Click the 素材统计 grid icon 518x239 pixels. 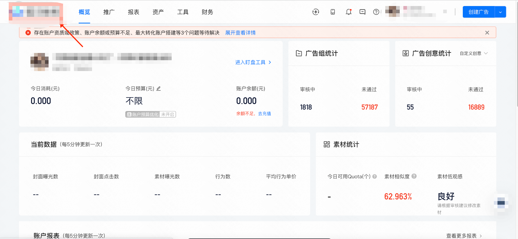[x=327, y=144]
